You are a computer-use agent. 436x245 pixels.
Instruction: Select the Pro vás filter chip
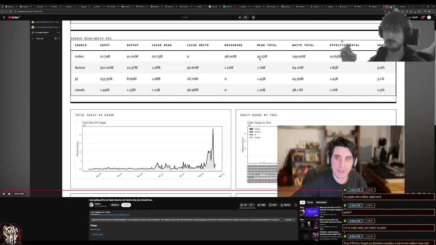[x=310, y=202]
